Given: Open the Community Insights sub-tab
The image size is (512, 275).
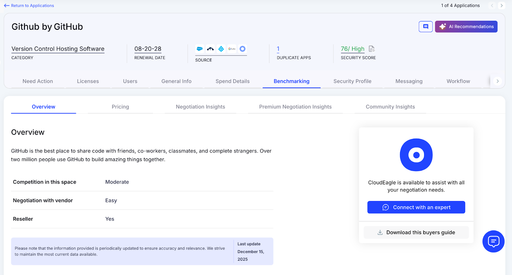Looking at the screenshot, I should click(390, 107).
